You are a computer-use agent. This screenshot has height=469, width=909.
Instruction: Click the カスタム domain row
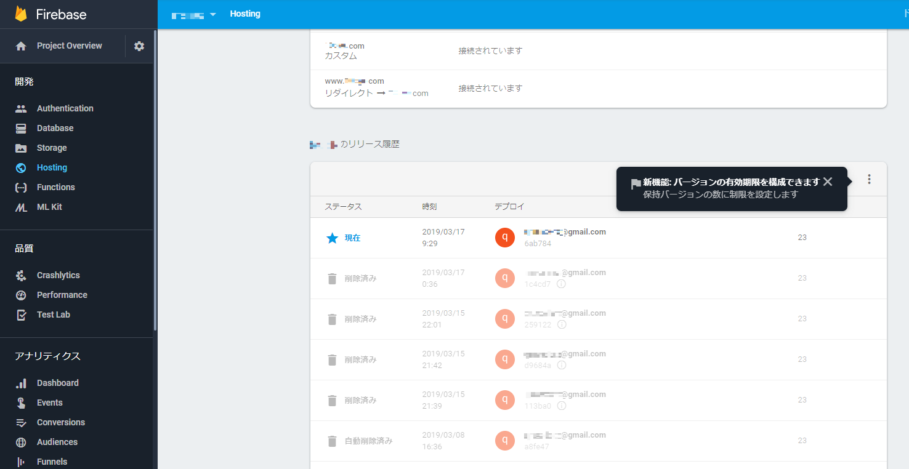pos(598,50)
